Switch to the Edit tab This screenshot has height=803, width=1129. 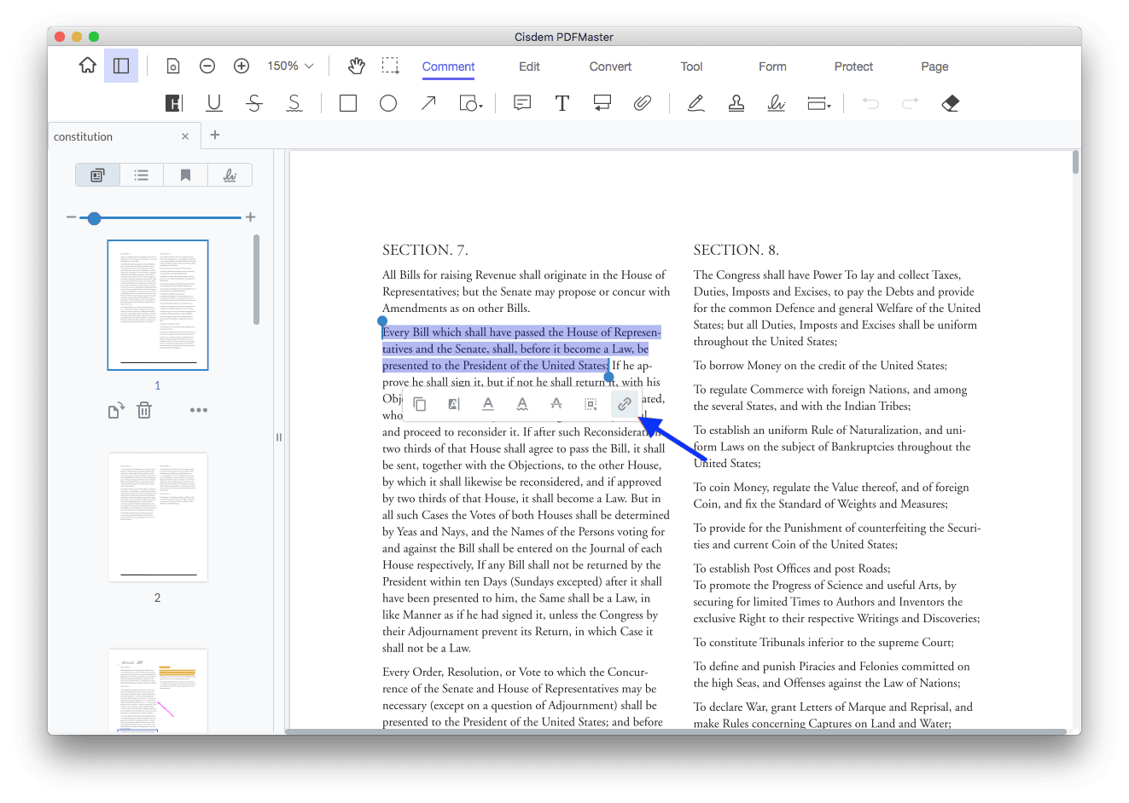tap(529, 66)
